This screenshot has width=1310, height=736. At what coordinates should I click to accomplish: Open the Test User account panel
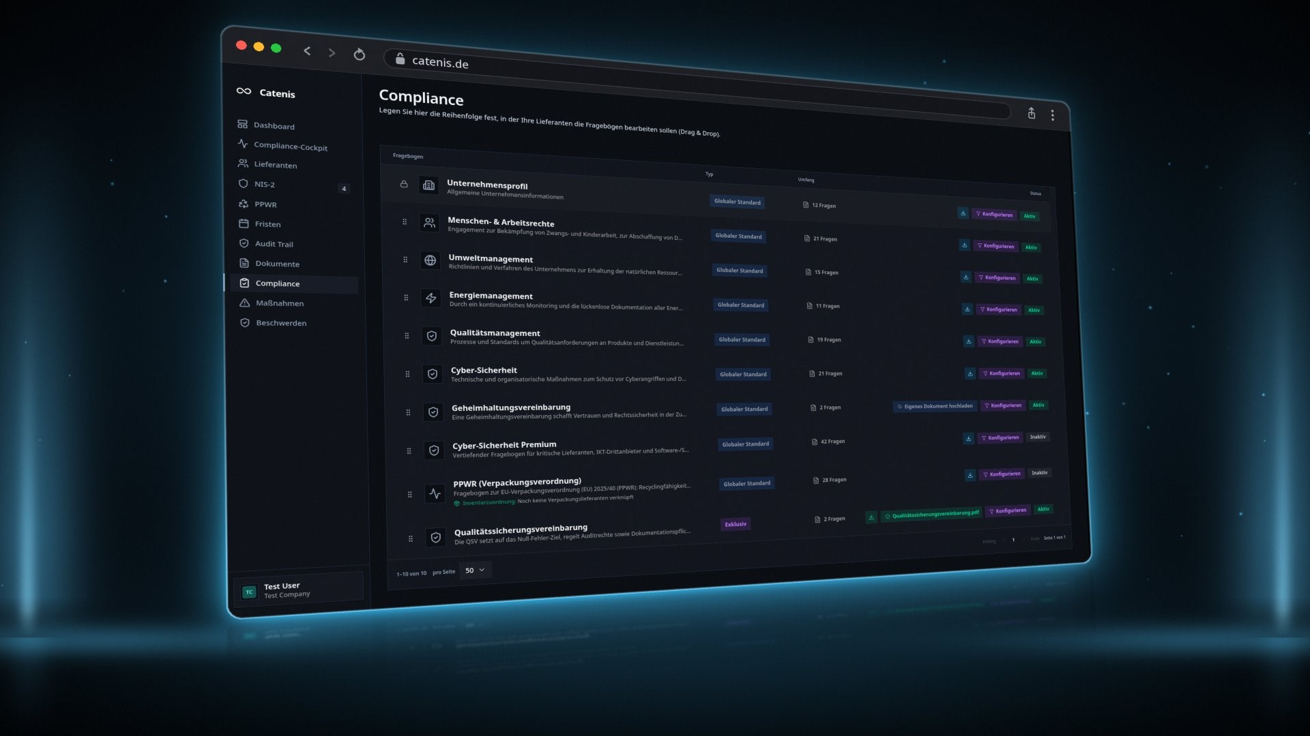(x=298, y=590)
